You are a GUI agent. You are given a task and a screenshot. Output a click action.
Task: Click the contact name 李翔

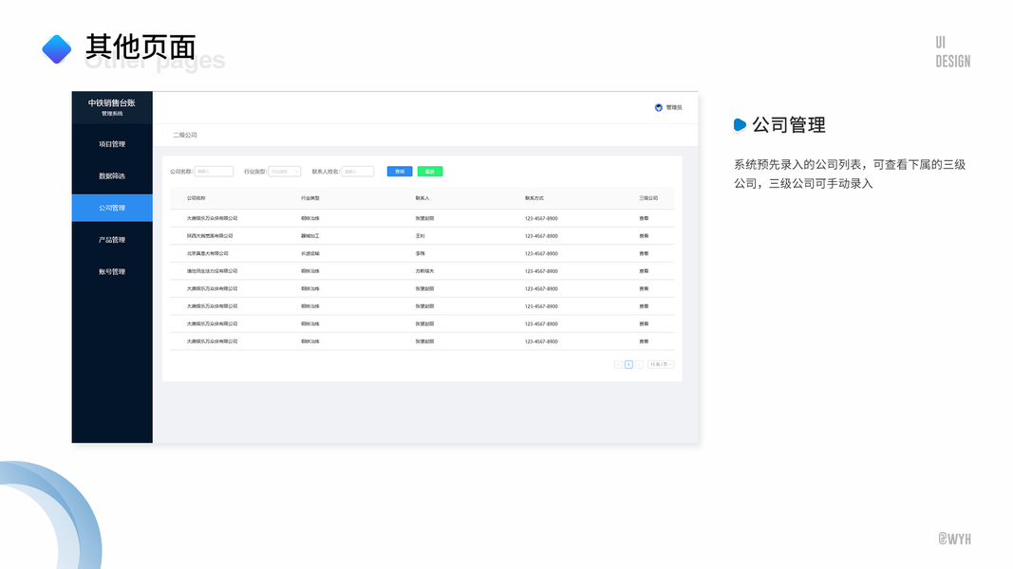[x=420, y=253]
